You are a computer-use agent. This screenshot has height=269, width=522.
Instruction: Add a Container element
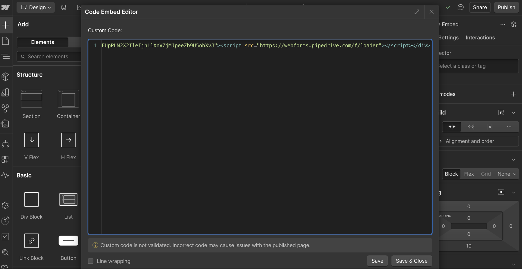[68, 104]
